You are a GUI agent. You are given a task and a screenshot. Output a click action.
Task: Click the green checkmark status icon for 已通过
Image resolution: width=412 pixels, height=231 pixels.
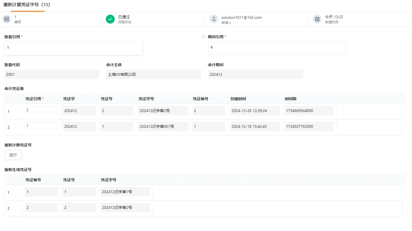point(110,19)
